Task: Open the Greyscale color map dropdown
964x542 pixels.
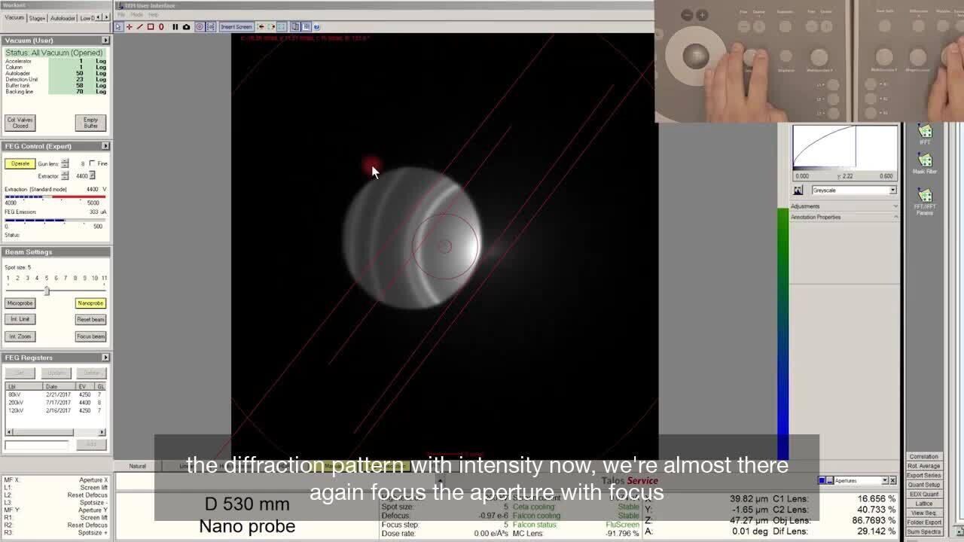Action: pos(854,190)
